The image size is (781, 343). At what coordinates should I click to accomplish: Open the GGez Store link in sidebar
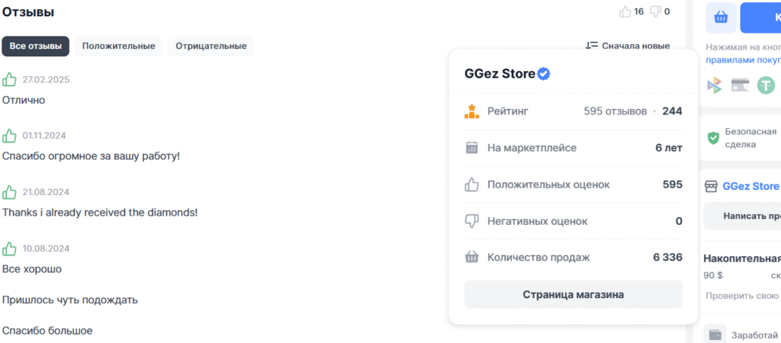pos(750,186)
